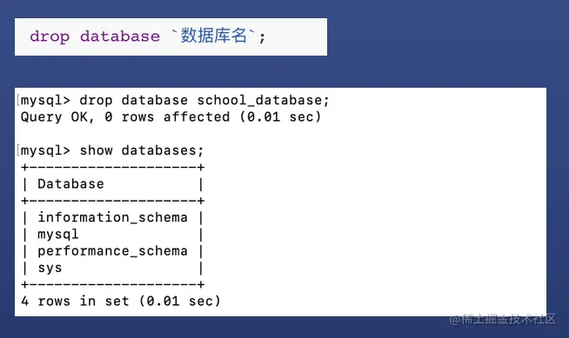Click the table's top border line
The width and height of the screenshot is (569, 338).
coord(112,168)
